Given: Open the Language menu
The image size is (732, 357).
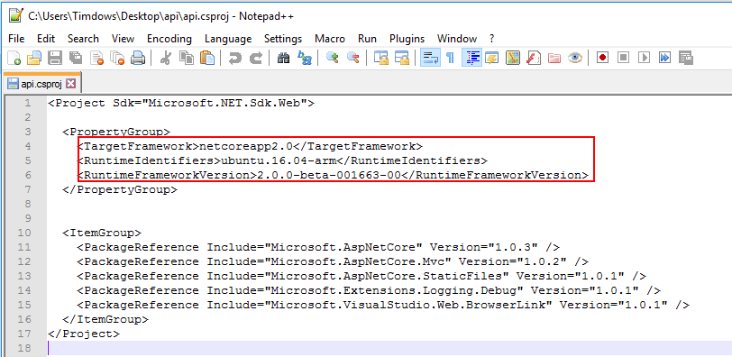Looking at the screenshot, I should (x=228, y=39).
